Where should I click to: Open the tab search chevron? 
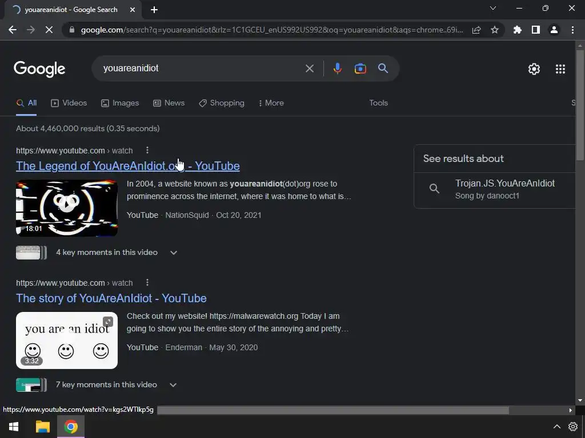pos(493,8)
